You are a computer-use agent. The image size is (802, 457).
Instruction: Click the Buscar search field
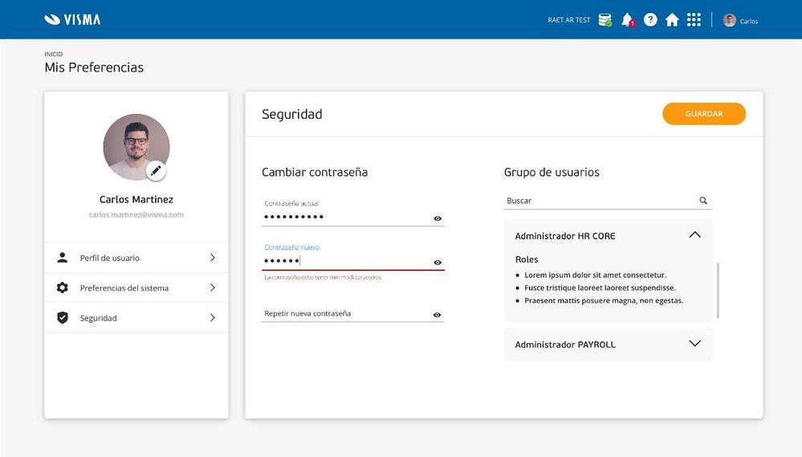pyautogui.click(x=609, y=201)
